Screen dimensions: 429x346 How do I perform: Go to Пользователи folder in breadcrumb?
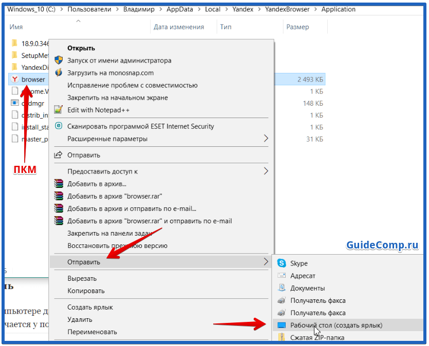89,9
